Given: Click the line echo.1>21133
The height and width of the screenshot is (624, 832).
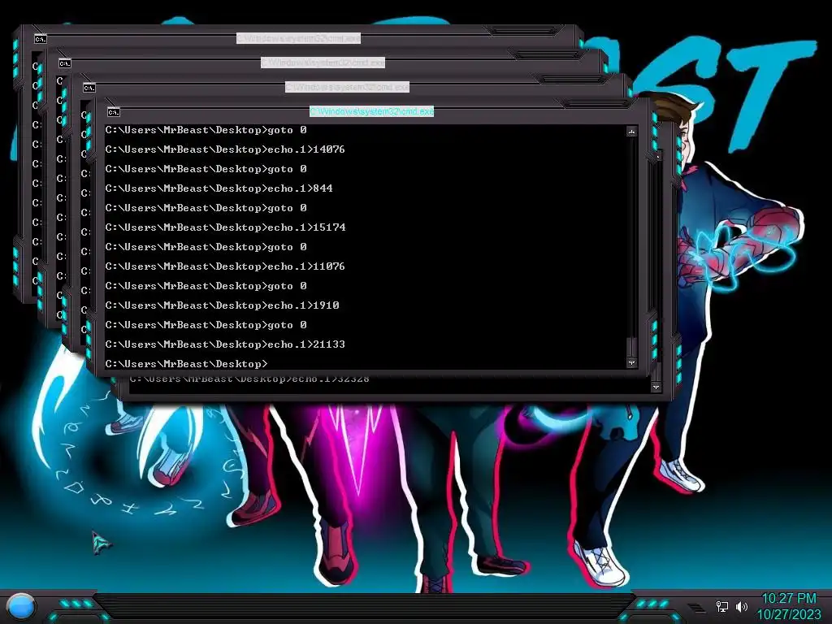Looking at the screenshot, I should [225, 344].
